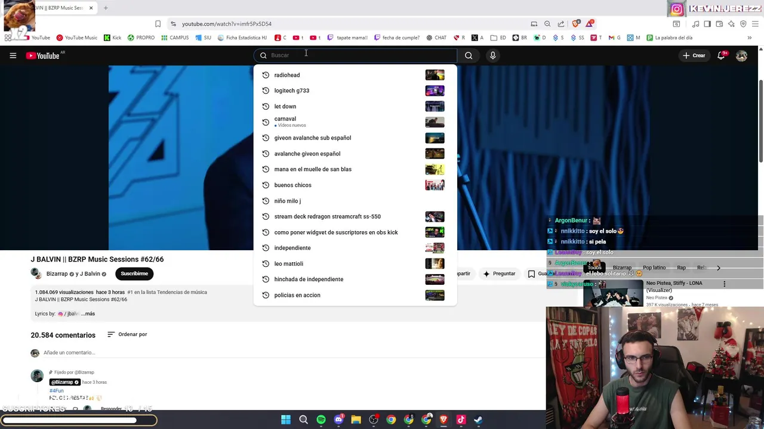Image resolution: width=764 pixels, height=429 pixels.
Task: Click the address bar URL
Action: pyautogui.click(x=227, y=24)
